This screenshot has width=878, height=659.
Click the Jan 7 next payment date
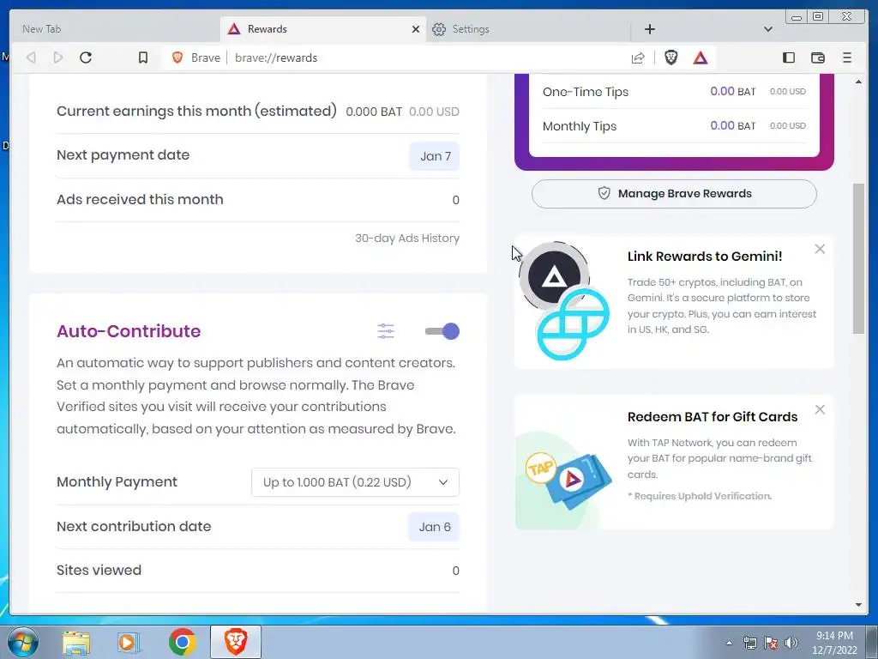point(435,156)
